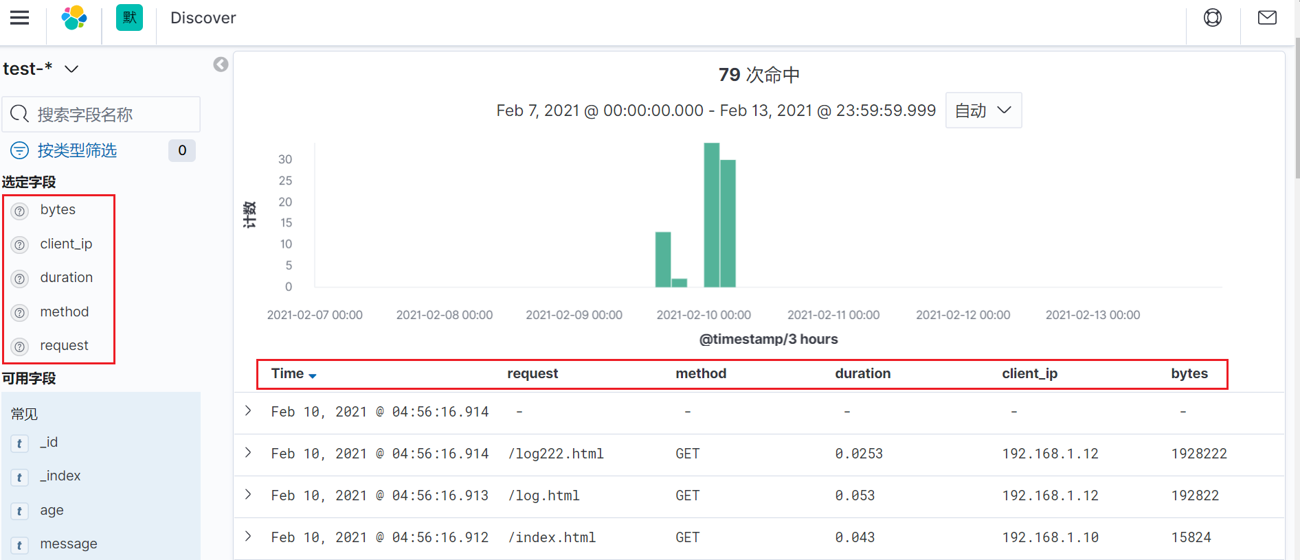Sort the table by Time column

[293, 374]
